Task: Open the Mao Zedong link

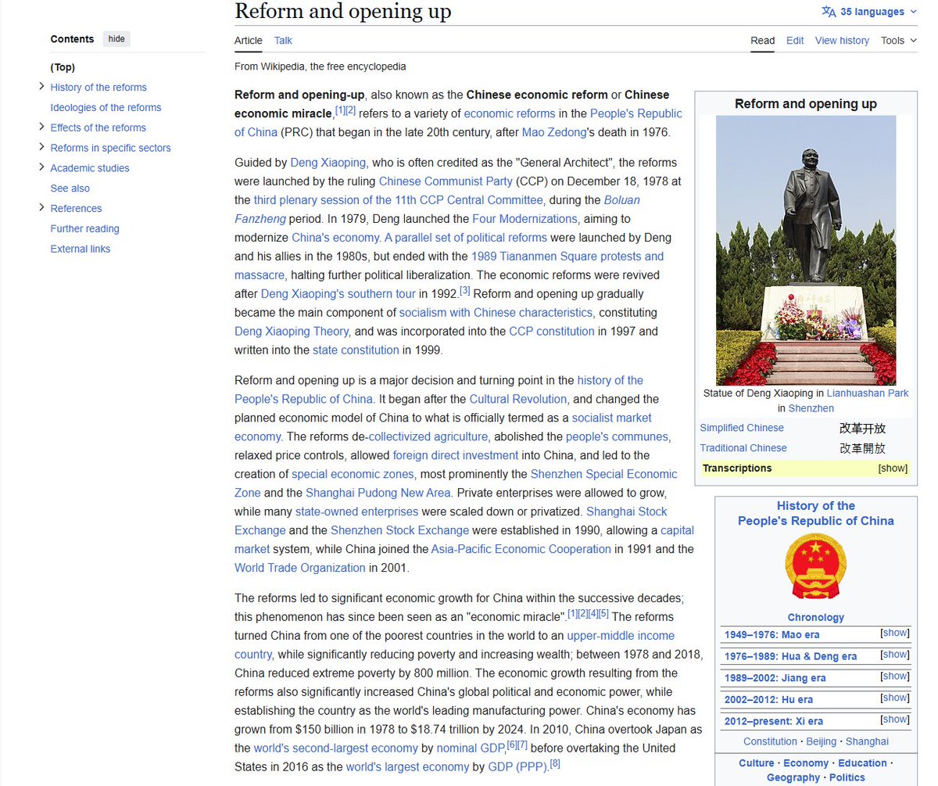Action: [x=554, y=132]
